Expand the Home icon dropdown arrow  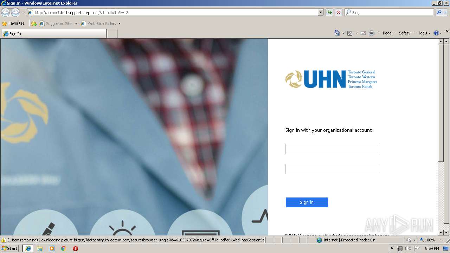point(343,33)
